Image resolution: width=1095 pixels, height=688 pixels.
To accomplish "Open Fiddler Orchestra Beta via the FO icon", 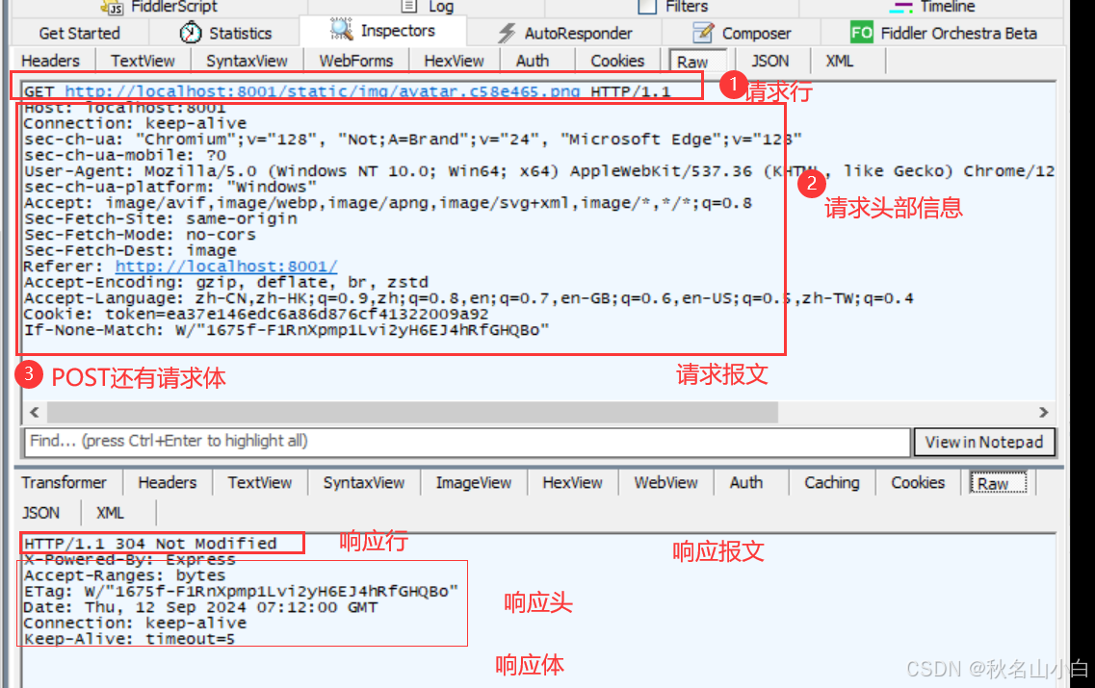I will (864, 32).
